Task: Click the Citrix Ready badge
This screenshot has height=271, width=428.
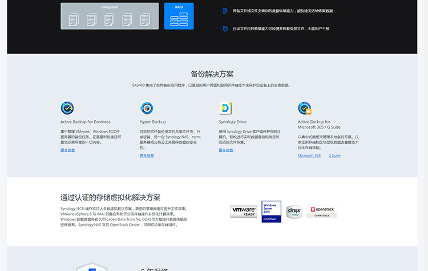Action: point(294,212)
